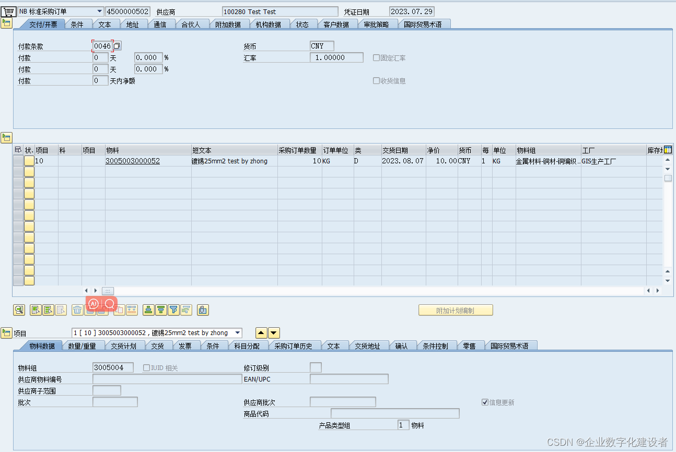The width and height of the screenshot is (676, 452).
Task: Click the shopping cart icon at top left
Action: [7, 10]
